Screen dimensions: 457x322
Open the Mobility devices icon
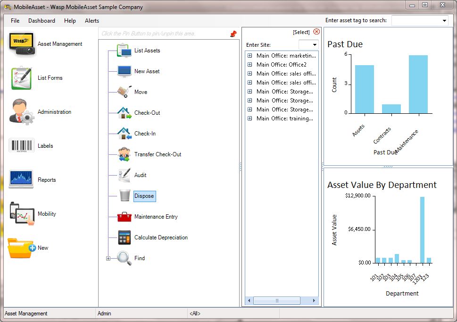(22, 214)
